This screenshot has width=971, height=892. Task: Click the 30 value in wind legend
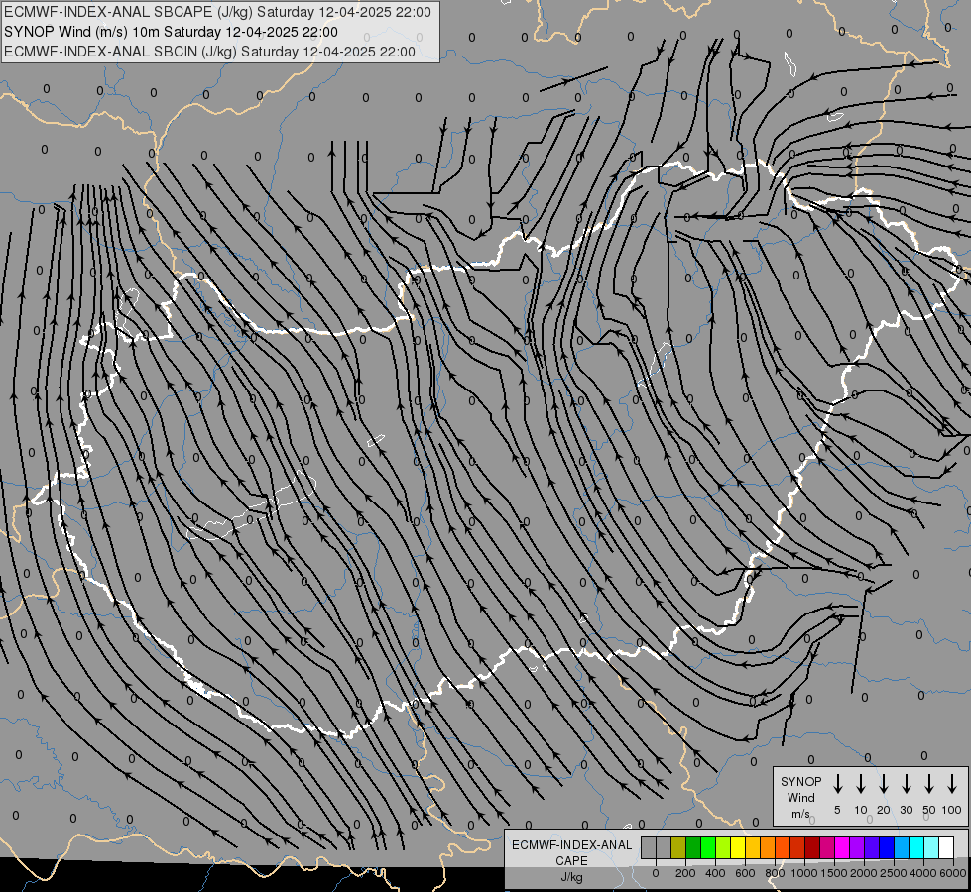click(x=906, y=810)
